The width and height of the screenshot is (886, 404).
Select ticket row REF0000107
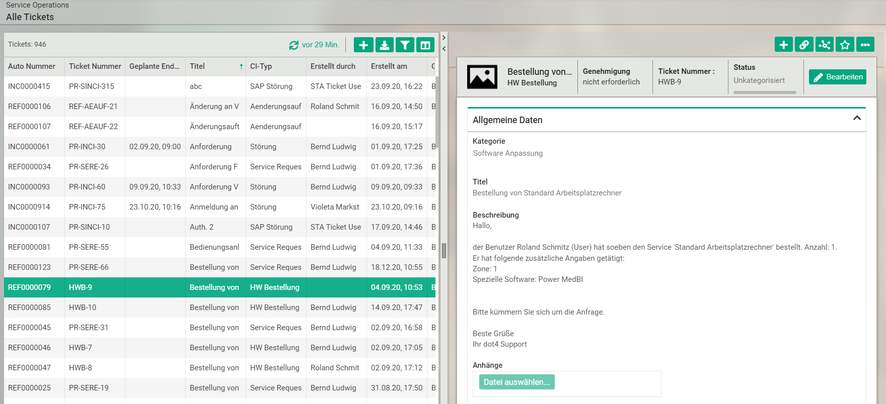click(219, 127)
